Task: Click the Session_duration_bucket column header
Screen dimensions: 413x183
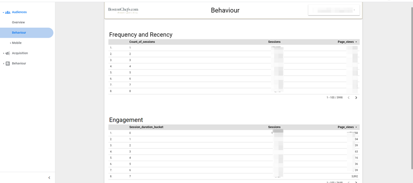Action: [x=146, y=127]
